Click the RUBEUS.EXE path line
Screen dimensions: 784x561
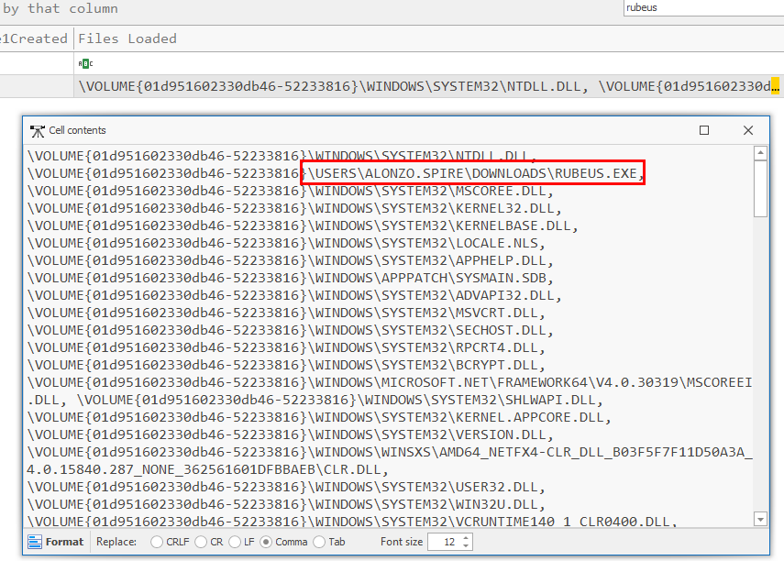click(x=336, y=173)
